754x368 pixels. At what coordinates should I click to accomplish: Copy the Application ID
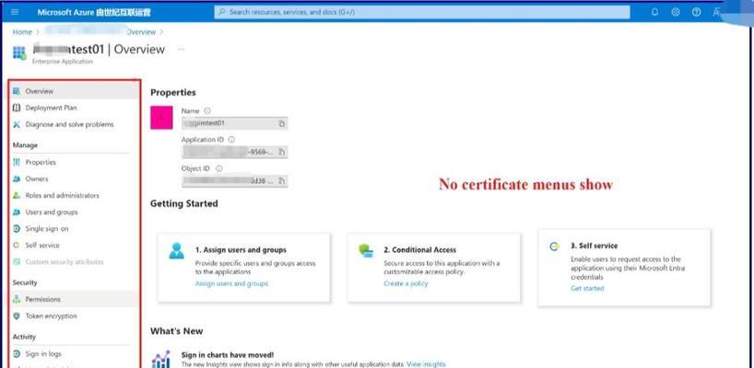point(282,152)
